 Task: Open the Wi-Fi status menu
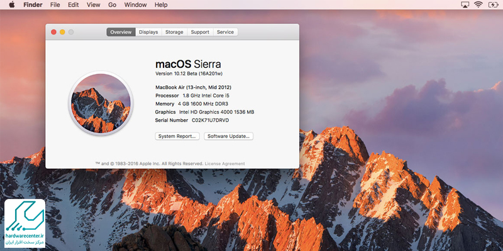pos(478,4)
